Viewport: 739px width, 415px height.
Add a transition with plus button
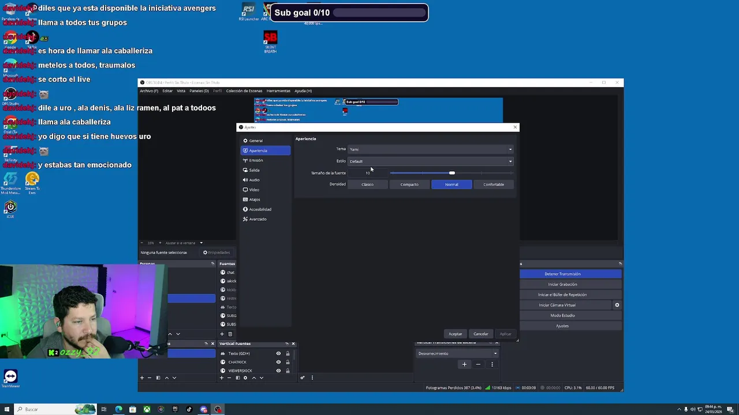(464, 364)
